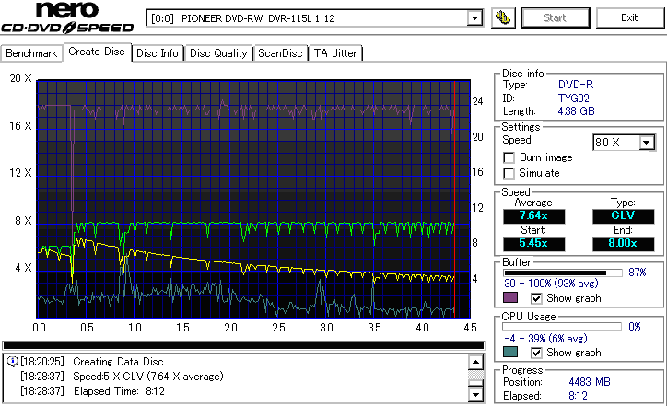Select the ScanDisc tab
Viewport: 667px width, 406px height.
pos(280,53)
